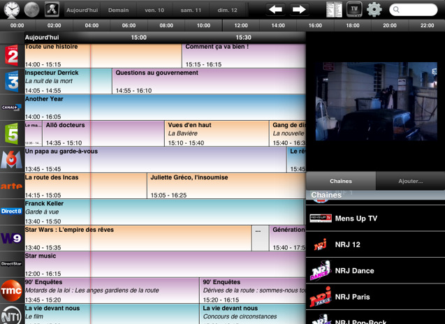Click the clock icon in top toolbar

click(12, 10)
